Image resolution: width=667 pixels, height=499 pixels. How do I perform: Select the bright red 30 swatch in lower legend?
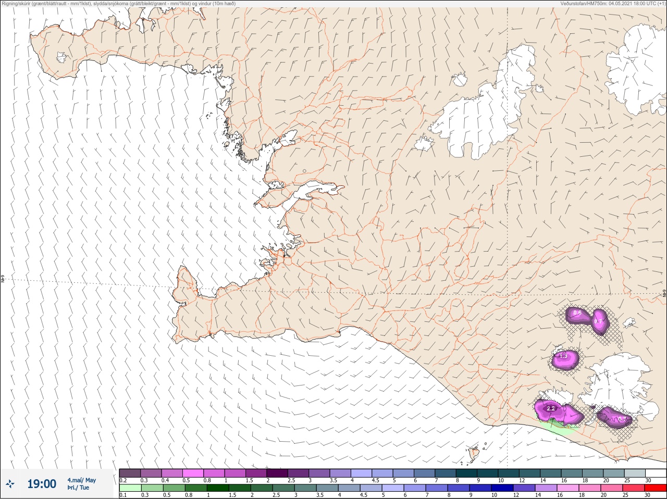coord(656,488)
